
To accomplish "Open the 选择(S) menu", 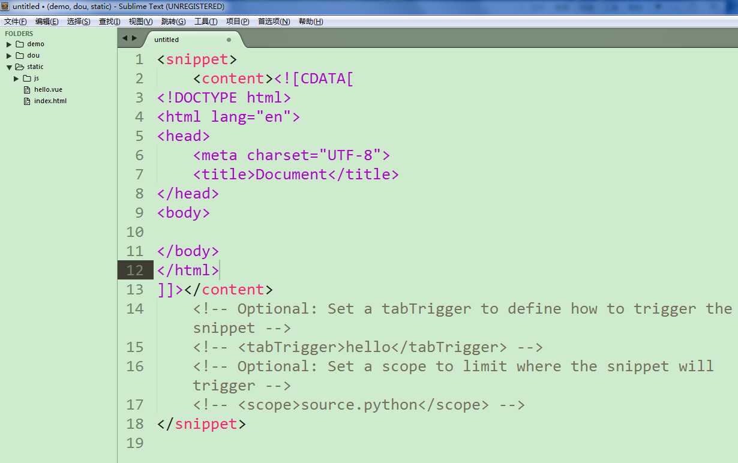I will pyautogui.click(x=79, y=22).
